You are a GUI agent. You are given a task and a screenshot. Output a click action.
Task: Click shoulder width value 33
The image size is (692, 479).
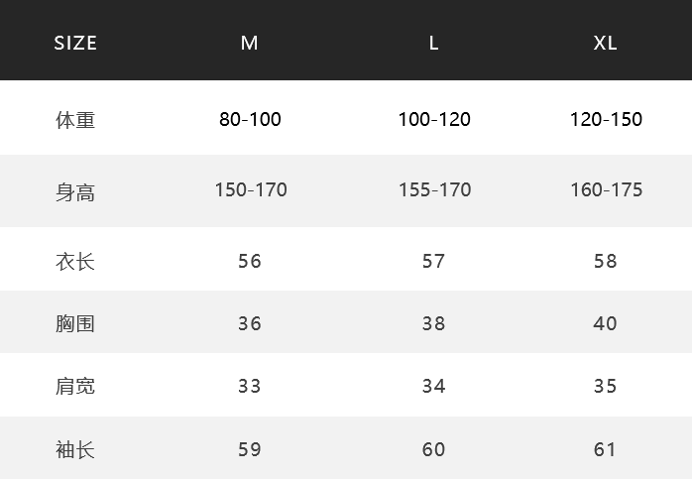coord(250,387)
